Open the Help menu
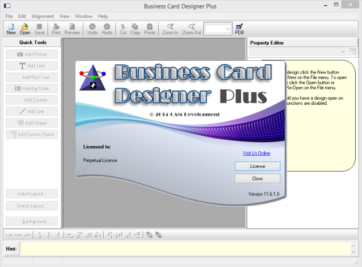Screen dimensions: 362x267 [103, 16]
